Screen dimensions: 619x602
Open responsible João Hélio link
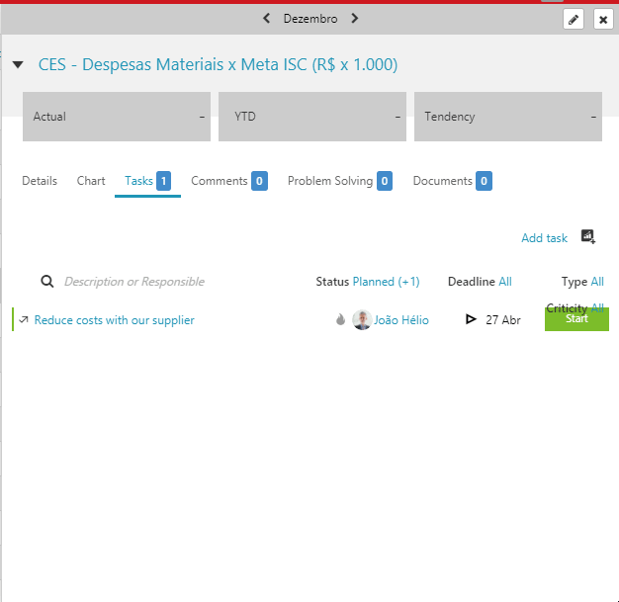point(401,320)
